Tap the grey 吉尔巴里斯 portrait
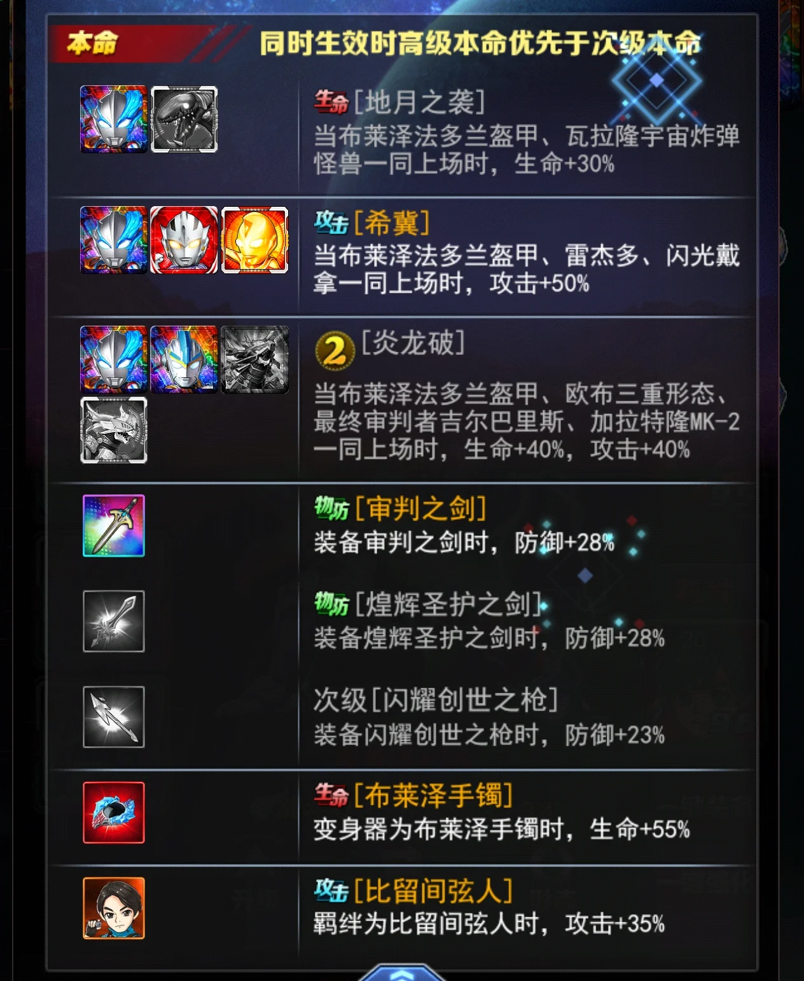Viewport: 804px width, 981px height. [x=254, y=359]
